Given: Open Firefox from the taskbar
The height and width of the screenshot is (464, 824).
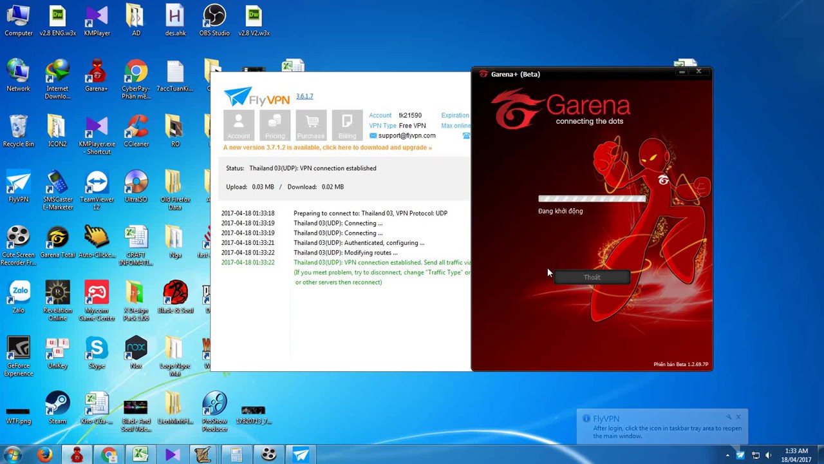Looking at the screenshot, I should click(x=44, y=455).
